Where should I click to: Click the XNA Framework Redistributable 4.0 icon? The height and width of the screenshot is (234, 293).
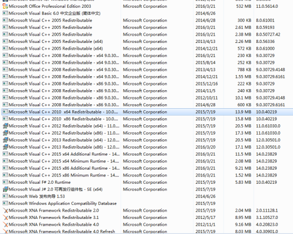point(5,225)
